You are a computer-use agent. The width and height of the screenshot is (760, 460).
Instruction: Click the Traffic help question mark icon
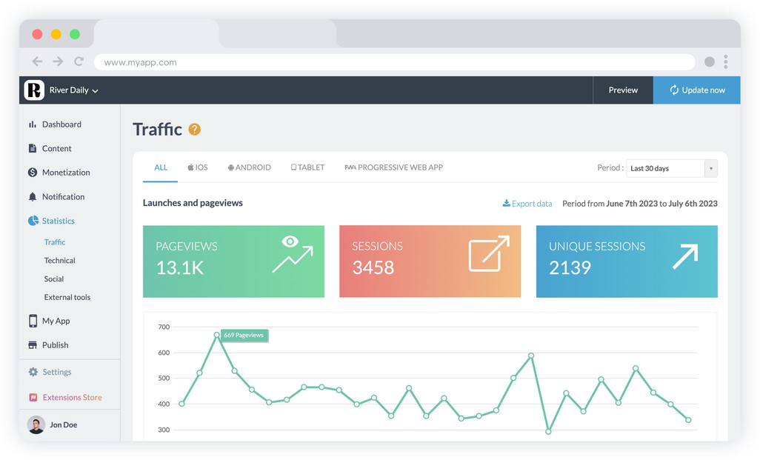coord(194,130)
